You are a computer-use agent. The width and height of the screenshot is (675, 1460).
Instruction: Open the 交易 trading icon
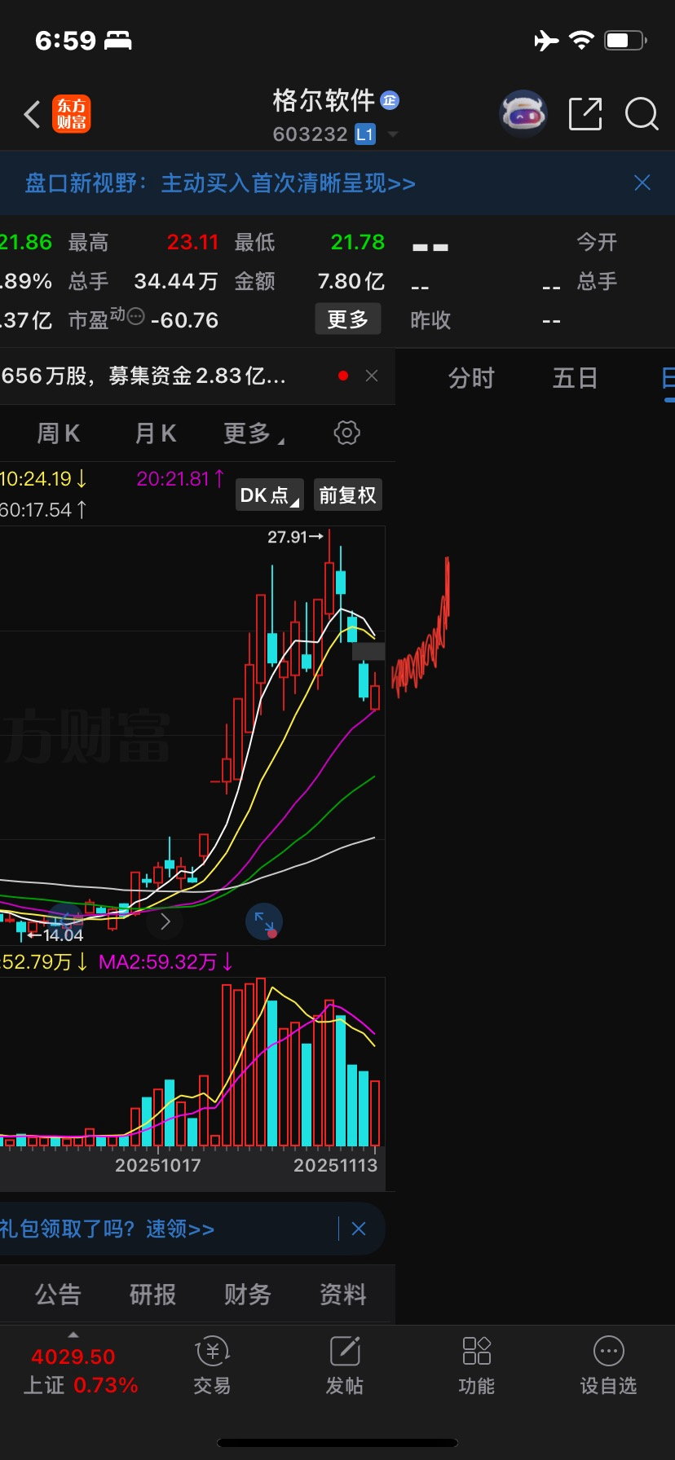tap(212, 1366)
